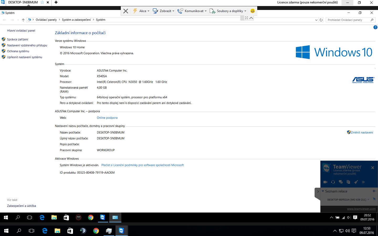Screen dimensions: 378x236
Task: Open the Komunikovat menu
Action: [x=192, y=11]
